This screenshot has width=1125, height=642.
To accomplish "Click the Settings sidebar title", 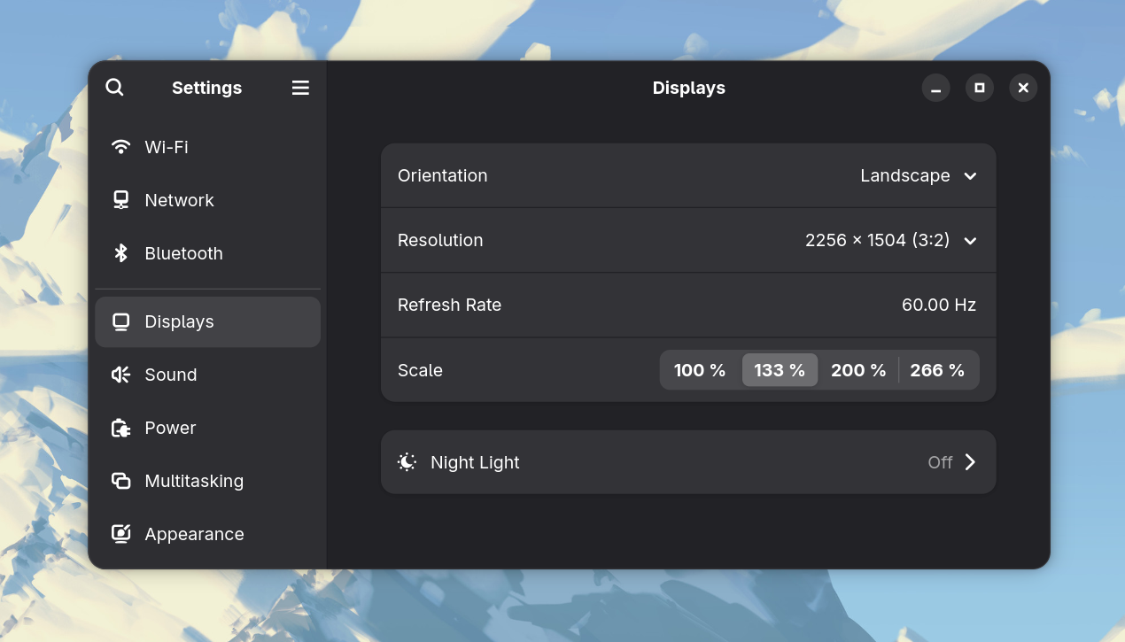I will pyautogui.click(x=206, y=88).
